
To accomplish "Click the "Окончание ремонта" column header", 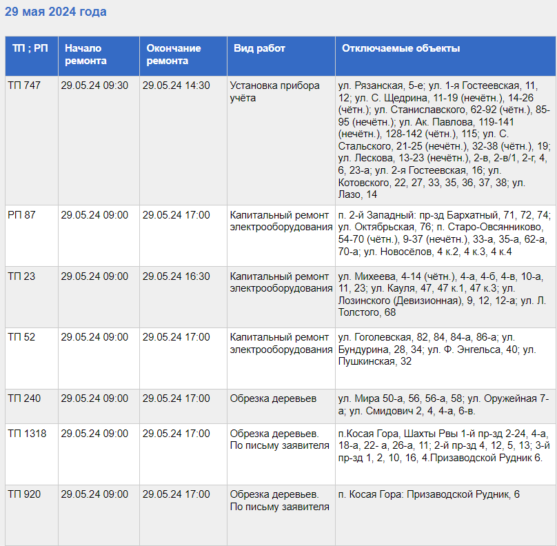I will click(x=183, y=56).
